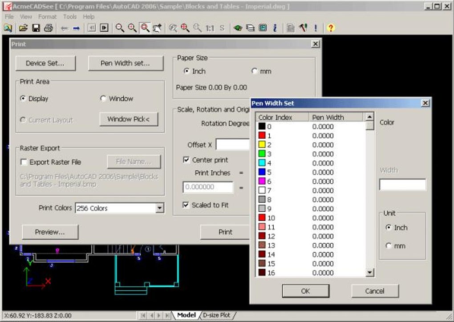Image resolution: width=454 pixels, height=322 pixels.
Task: Select the magenta color index 6 swatch
Action: click(x=262, y=181)
